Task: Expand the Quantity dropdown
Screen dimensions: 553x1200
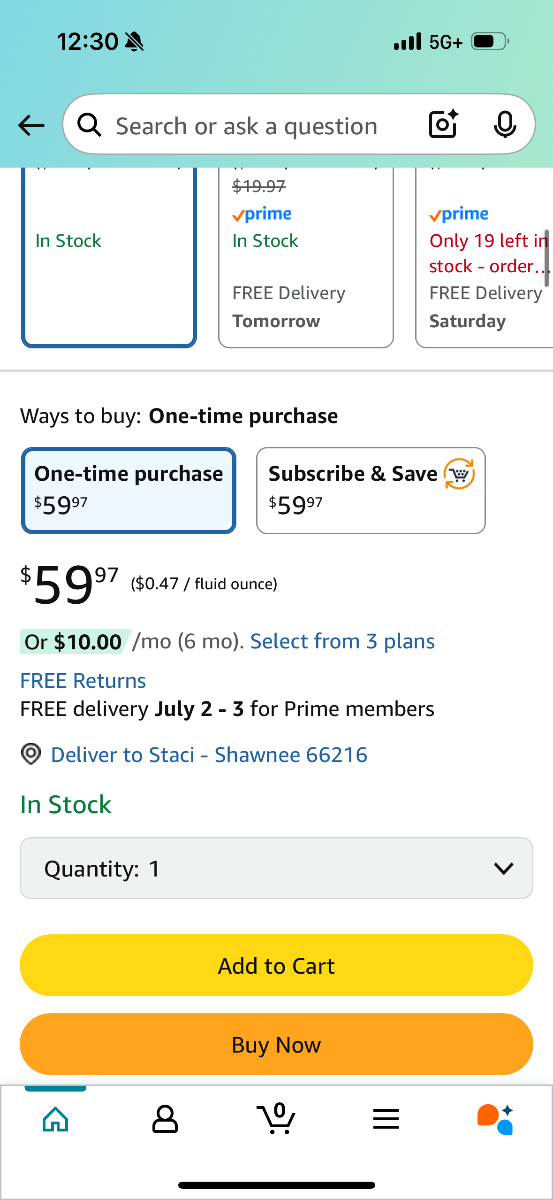Action: coord(276,868)
